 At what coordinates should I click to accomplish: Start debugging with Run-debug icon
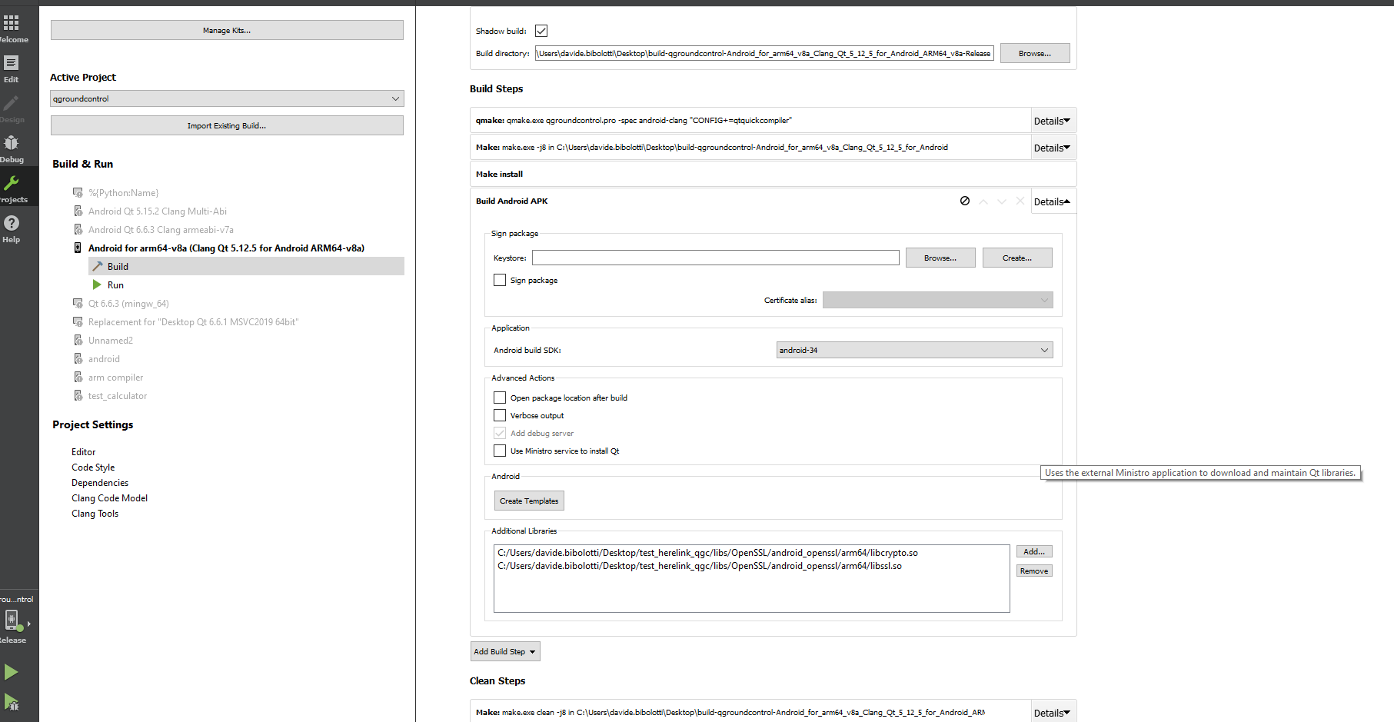click(11, 701)
